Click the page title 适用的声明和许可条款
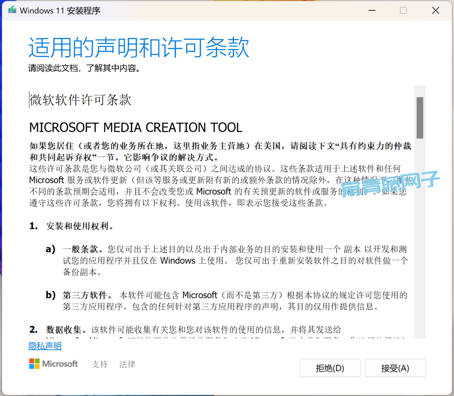The height and width of the screenshot is (396, 454). (x=139, y=47)
